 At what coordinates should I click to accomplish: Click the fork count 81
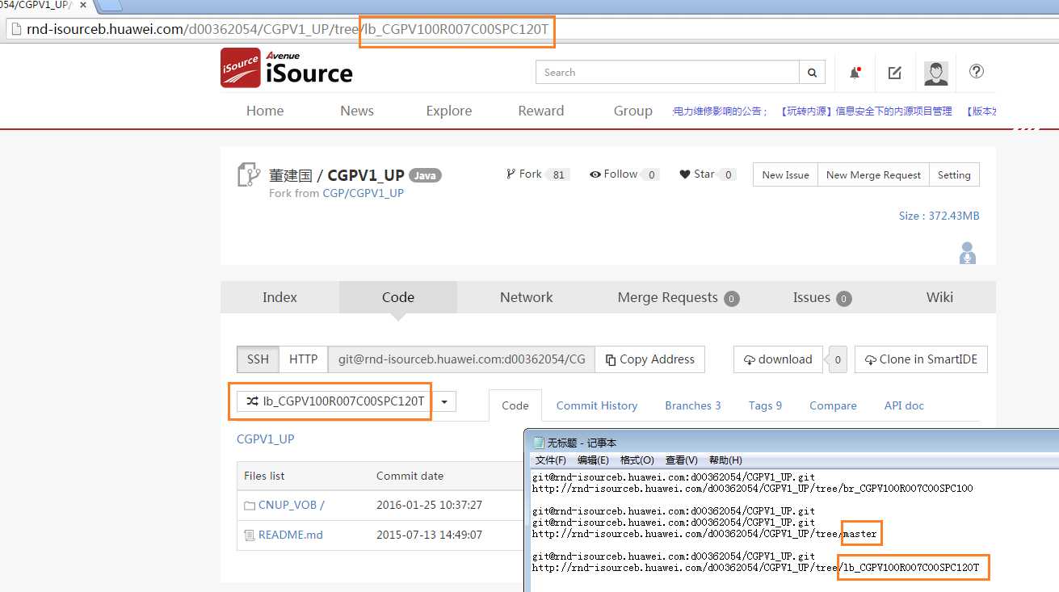click(558, 174)
